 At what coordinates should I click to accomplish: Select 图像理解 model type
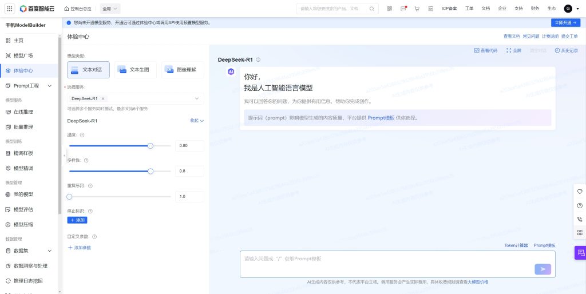pyautogui.click(x=183, y=70)
